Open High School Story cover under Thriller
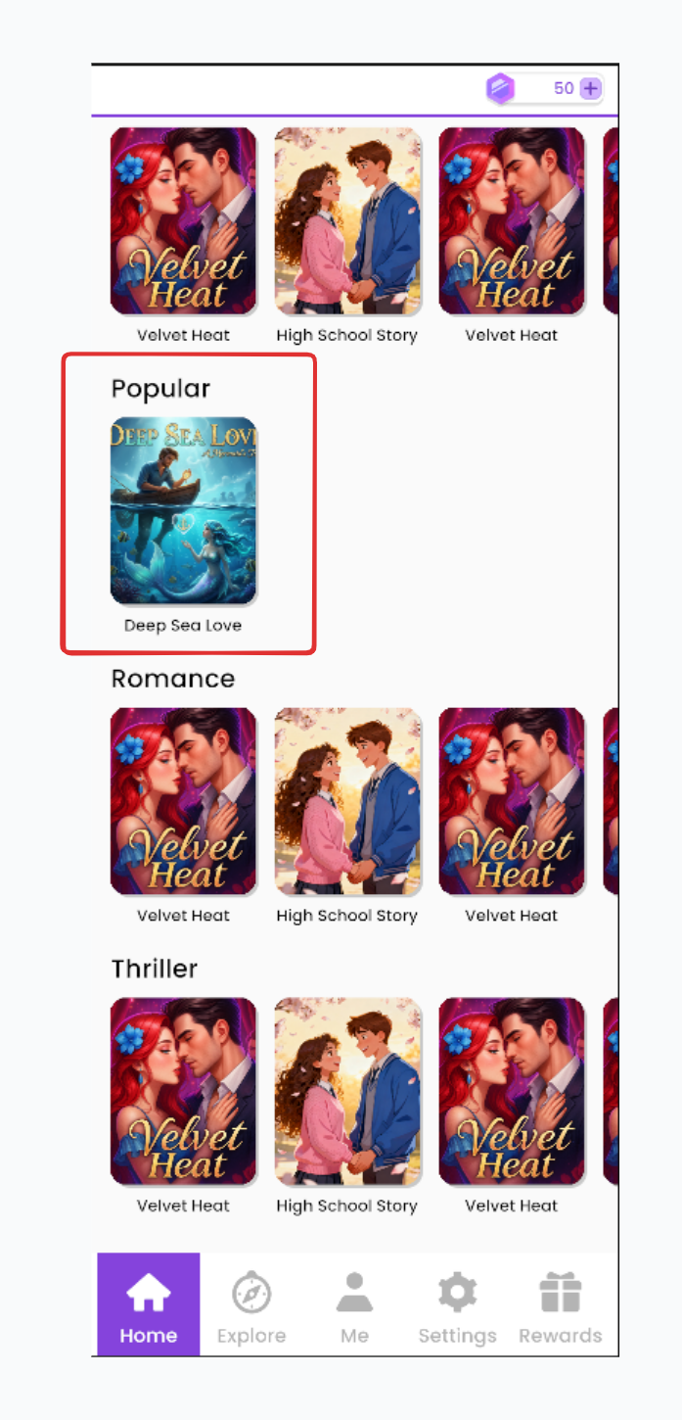Screen dimensions: 682x1420 point(347,1091)
